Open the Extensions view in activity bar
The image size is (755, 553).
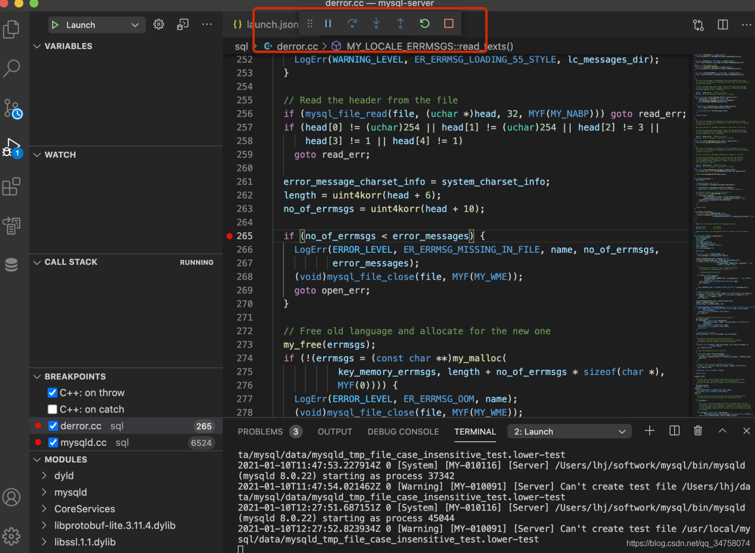click(x=12, y=187)
